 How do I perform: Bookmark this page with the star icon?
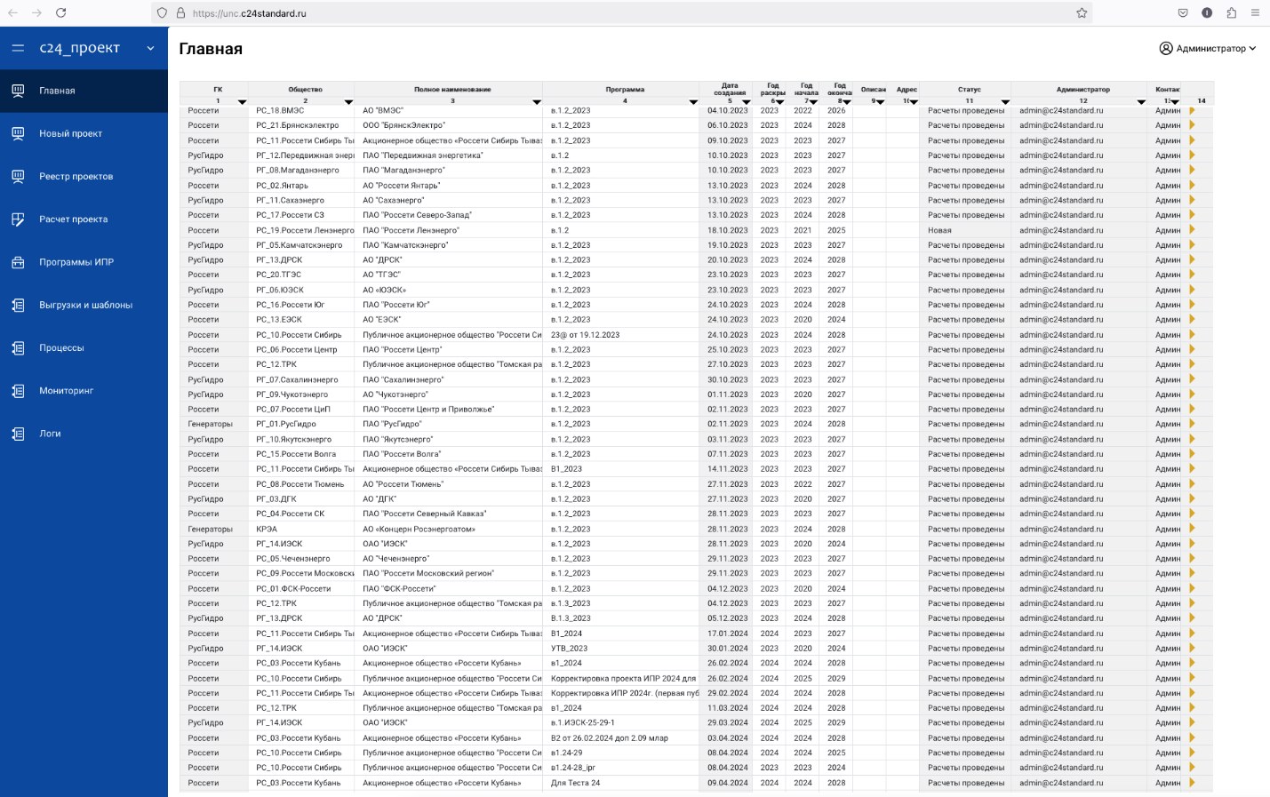pos(1082,12)
